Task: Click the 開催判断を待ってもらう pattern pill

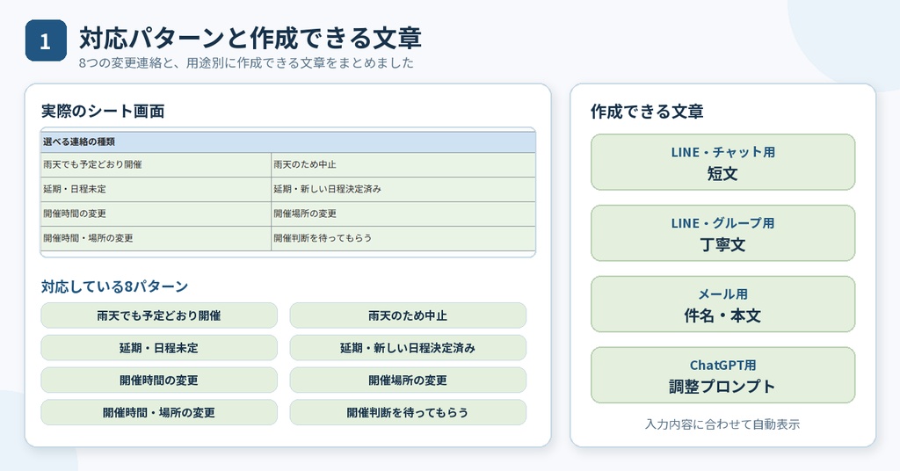Action: click(408, 412)
